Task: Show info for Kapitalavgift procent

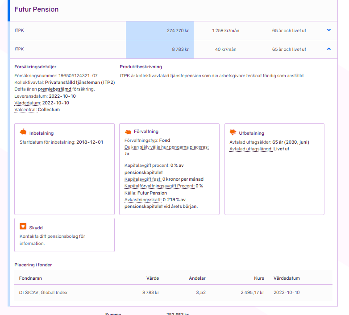Action: click(x=146, y=165)
